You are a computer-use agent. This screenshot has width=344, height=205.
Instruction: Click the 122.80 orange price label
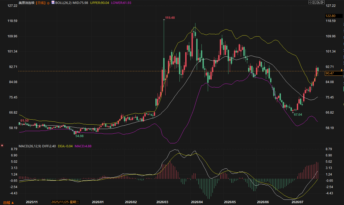(x=330, y=16)
